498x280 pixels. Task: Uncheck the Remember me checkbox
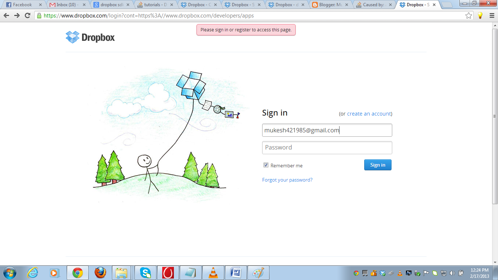click(266, 165)
